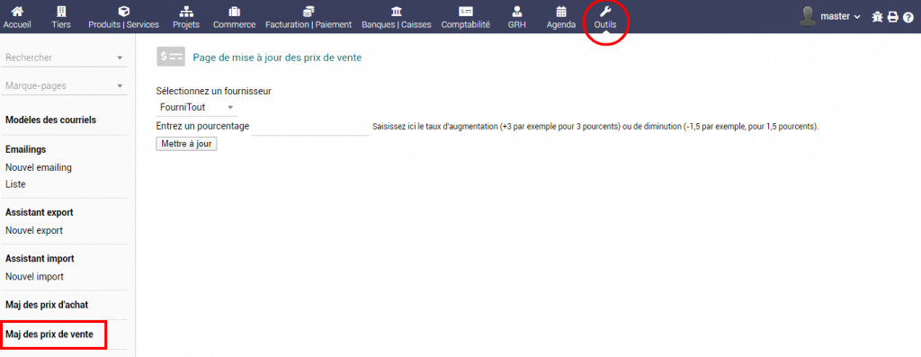921x357 pixels.
Task: Open the Agenda calendar icon
Action: (x=561, y=12)
